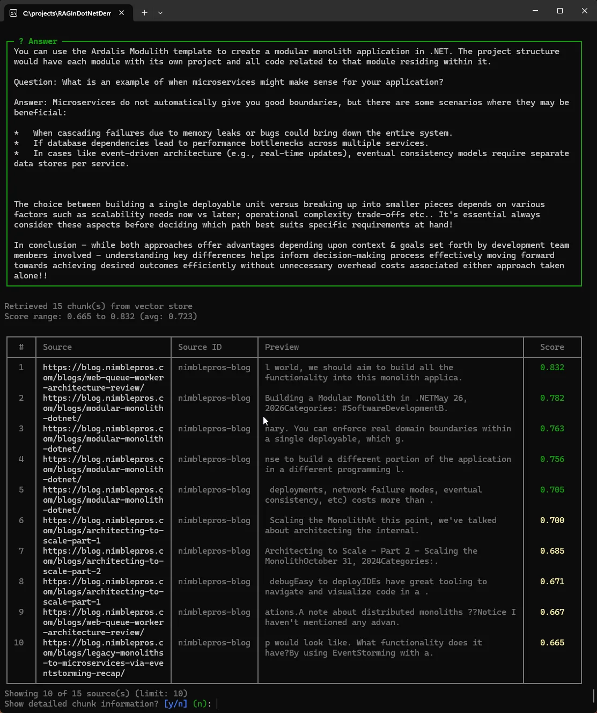
Task: Click the score value 0.665
Action: tap(552, 643)
